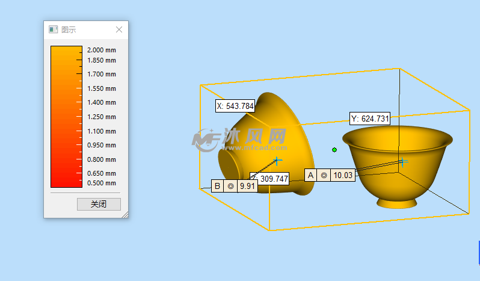Click the green center point marker
480x281 pixels.
pyautogui.click(x=334, y=150)
